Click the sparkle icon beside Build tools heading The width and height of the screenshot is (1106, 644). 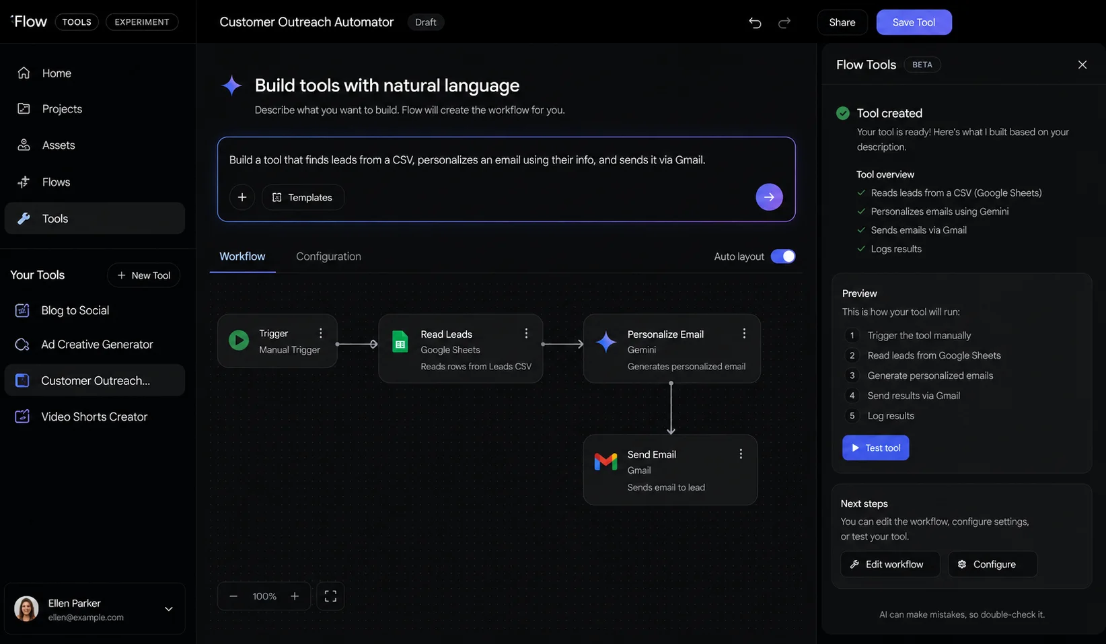[x=231, y=85]
